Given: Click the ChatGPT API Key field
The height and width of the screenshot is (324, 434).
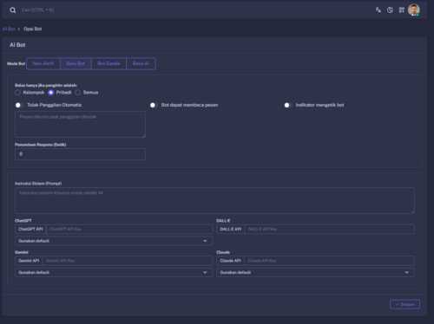Looking at the screenshot, I should (129, 229).
